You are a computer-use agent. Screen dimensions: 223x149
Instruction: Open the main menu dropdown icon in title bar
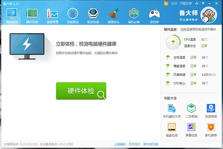203,3
